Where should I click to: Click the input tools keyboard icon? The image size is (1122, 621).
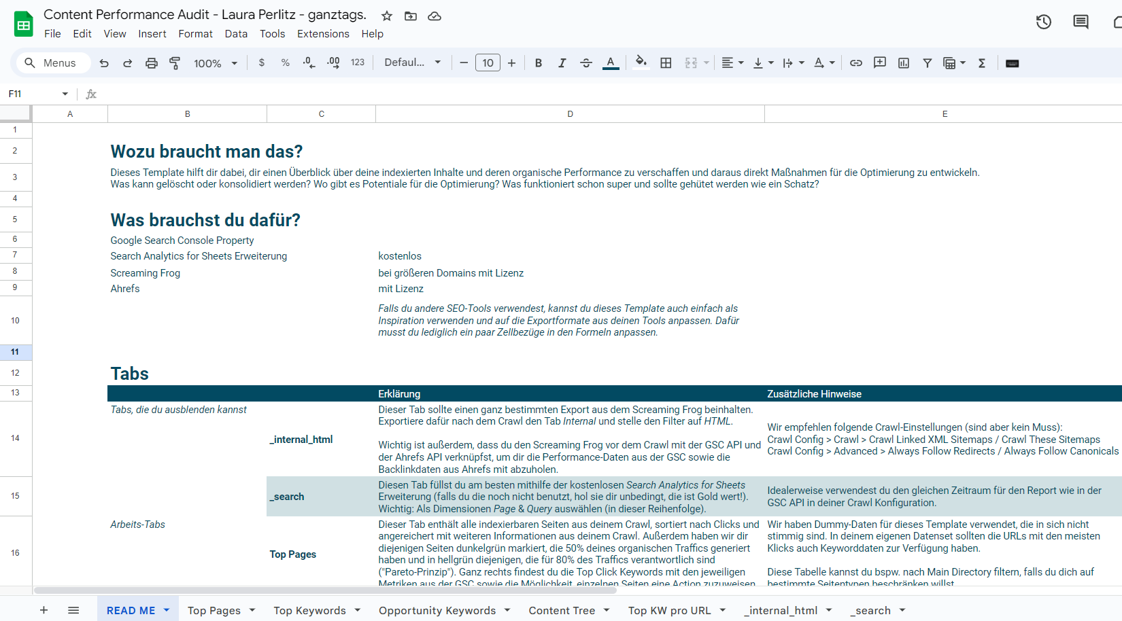(1013, 63)
